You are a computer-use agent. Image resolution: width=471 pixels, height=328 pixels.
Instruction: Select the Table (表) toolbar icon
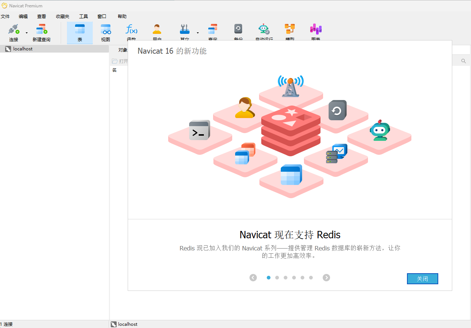80,29
